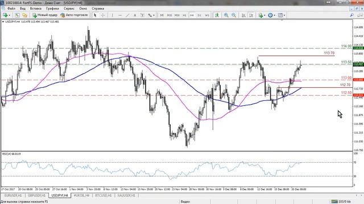Image resolution: width=364 pixels, height=204 pixels.
Task: Select the cursor arrow tool
Action: 95,15
